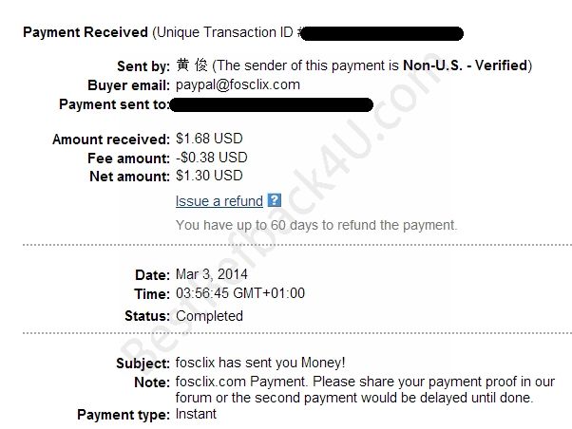
Task: Click the Completed status value
Action: [x=209, y=316]
